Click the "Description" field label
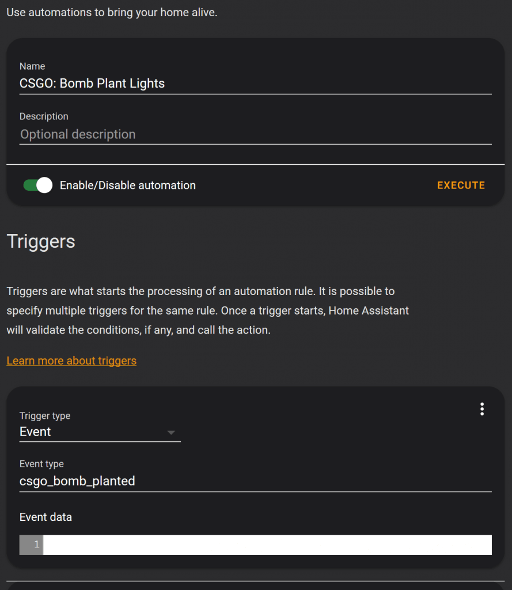The width and height of the screenshot is (512, 590). (x=44, y=116)
